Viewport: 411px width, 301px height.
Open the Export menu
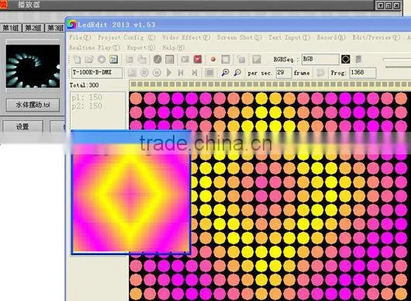point(141,48)
